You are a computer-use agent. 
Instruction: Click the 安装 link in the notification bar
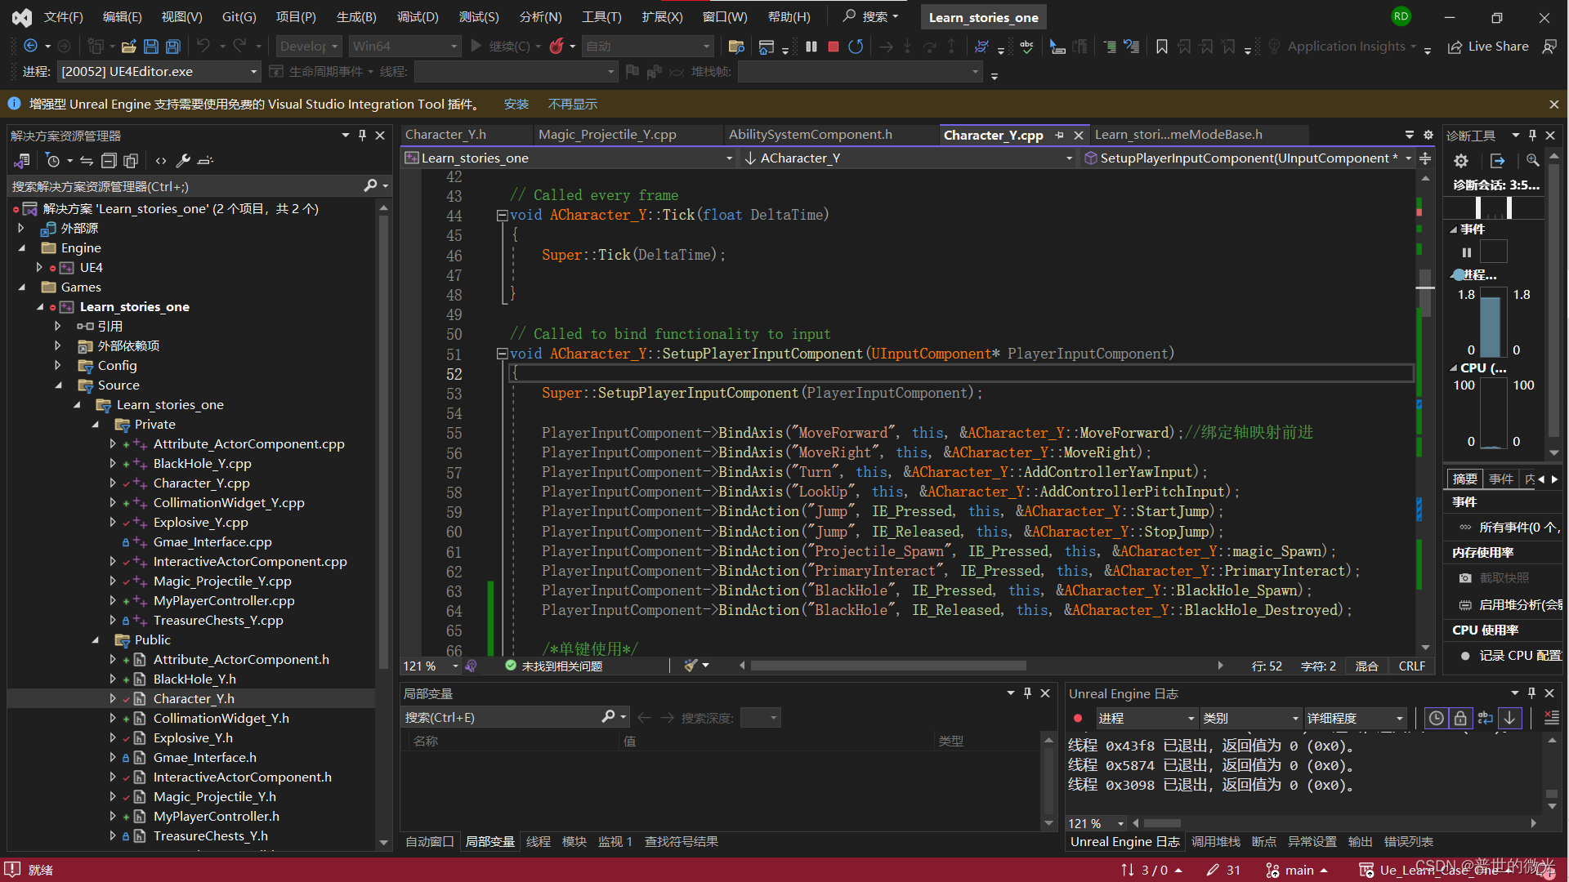[516, 105]
